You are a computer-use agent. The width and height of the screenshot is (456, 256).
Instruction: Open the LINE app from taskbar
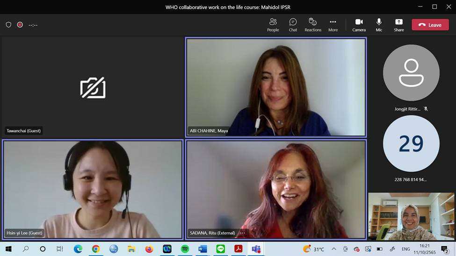click(220, 249)
